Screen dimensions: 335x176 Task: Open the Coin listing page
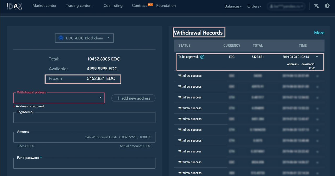[x=113, y=5]
